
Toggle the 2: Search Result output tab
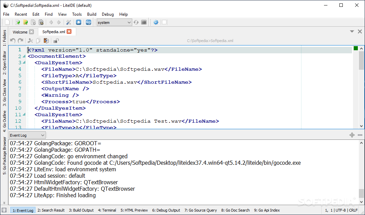[51, 210]
